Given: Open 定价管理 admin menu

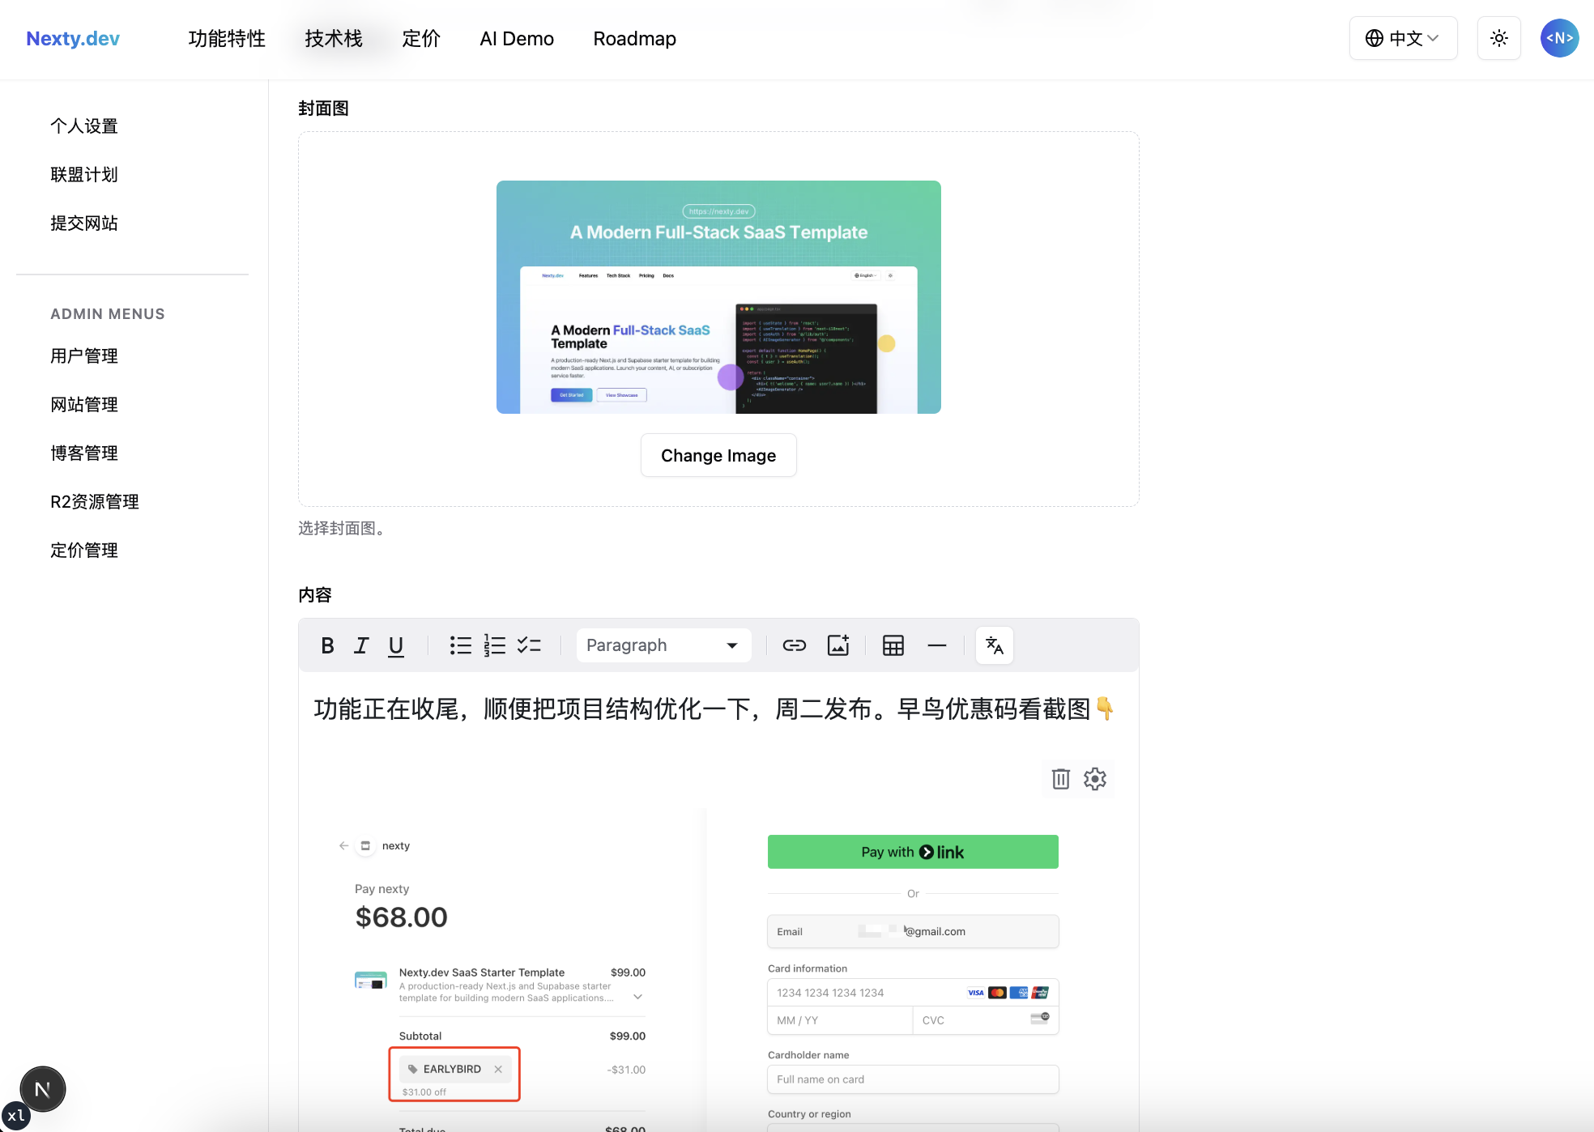Looking at the screenshot, I should pyautogui.click(x=84, y=551).
